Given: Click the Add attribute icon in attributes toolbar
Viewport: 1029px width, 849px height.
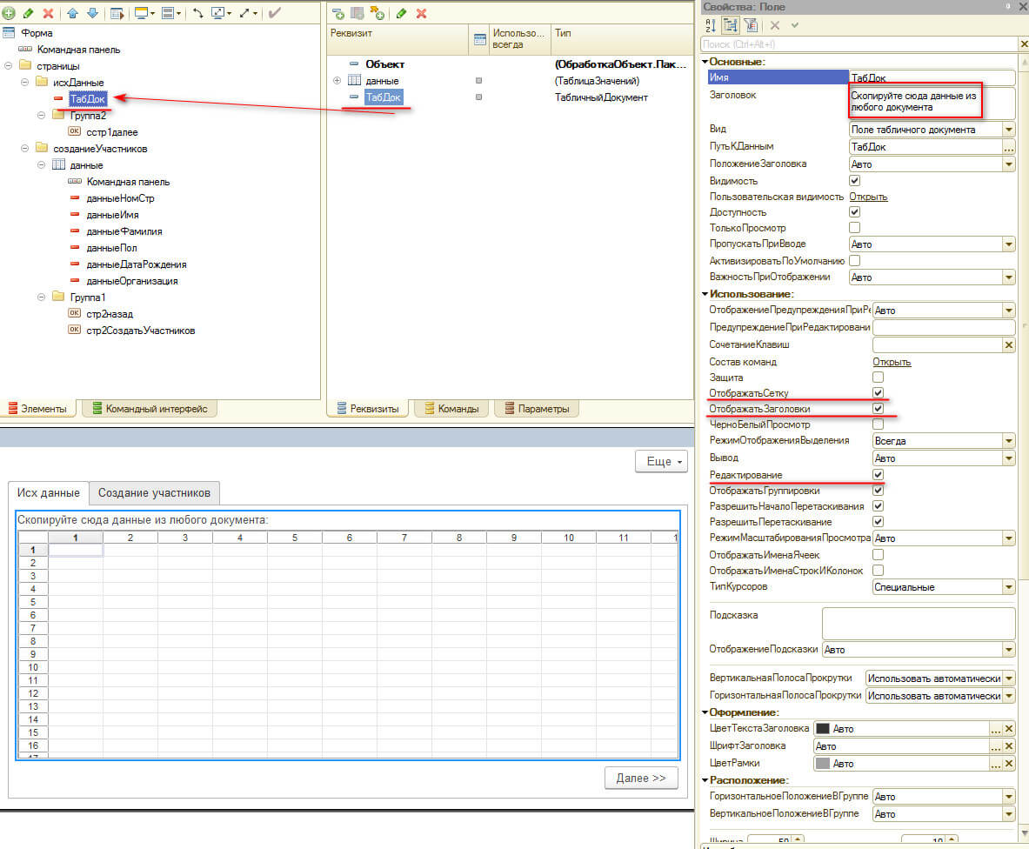Looking at the screenshot, I should click(337, 13).
